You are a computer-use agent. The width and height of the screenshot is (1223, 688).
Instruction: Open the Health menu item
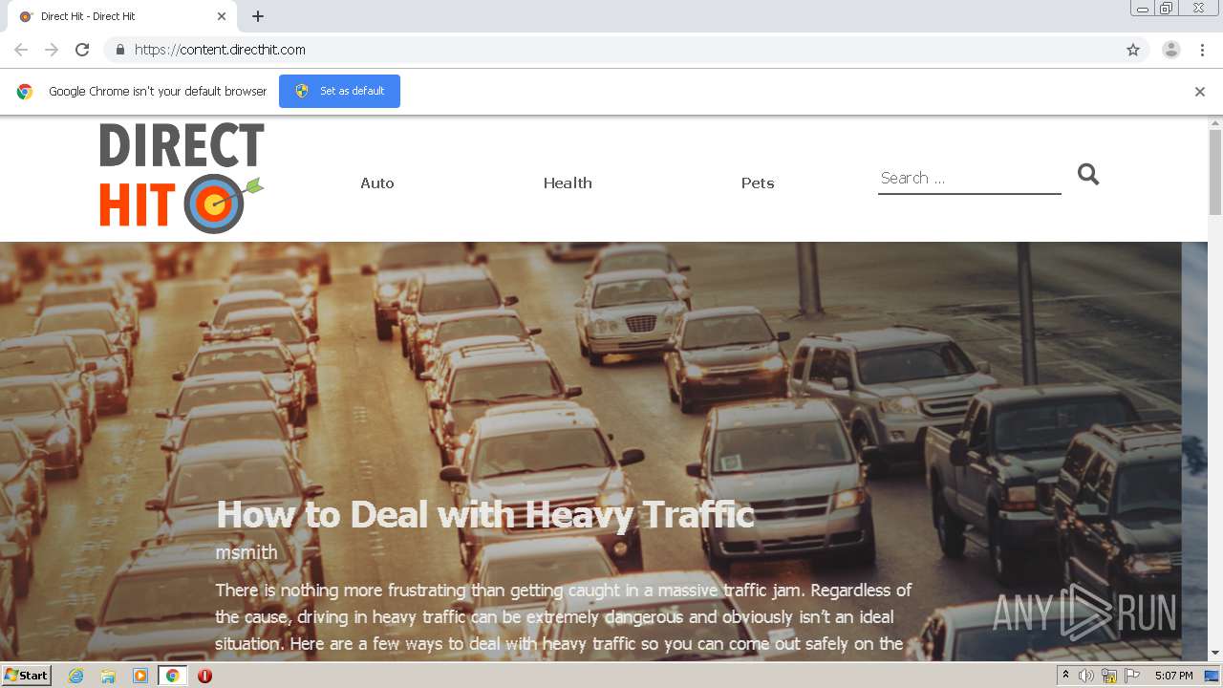(x=568, y=183)
